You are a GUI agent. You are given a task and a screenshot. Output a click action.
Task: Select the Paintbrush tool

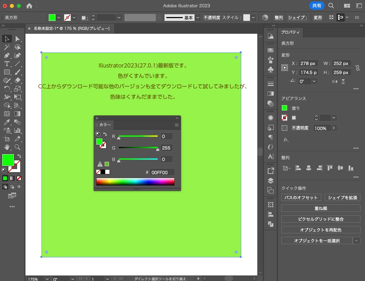(17, 72)
